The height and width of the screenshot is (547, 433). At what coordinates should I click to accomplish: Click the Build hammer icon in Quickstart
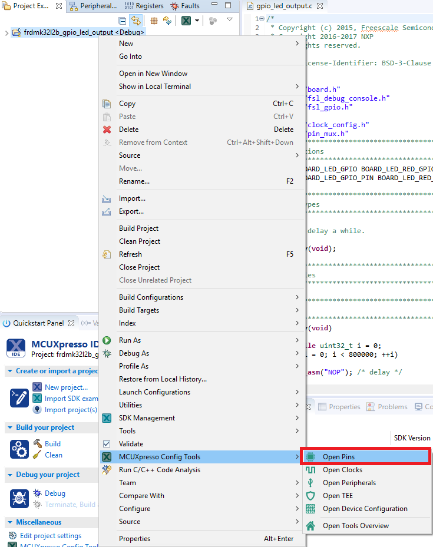38,443
